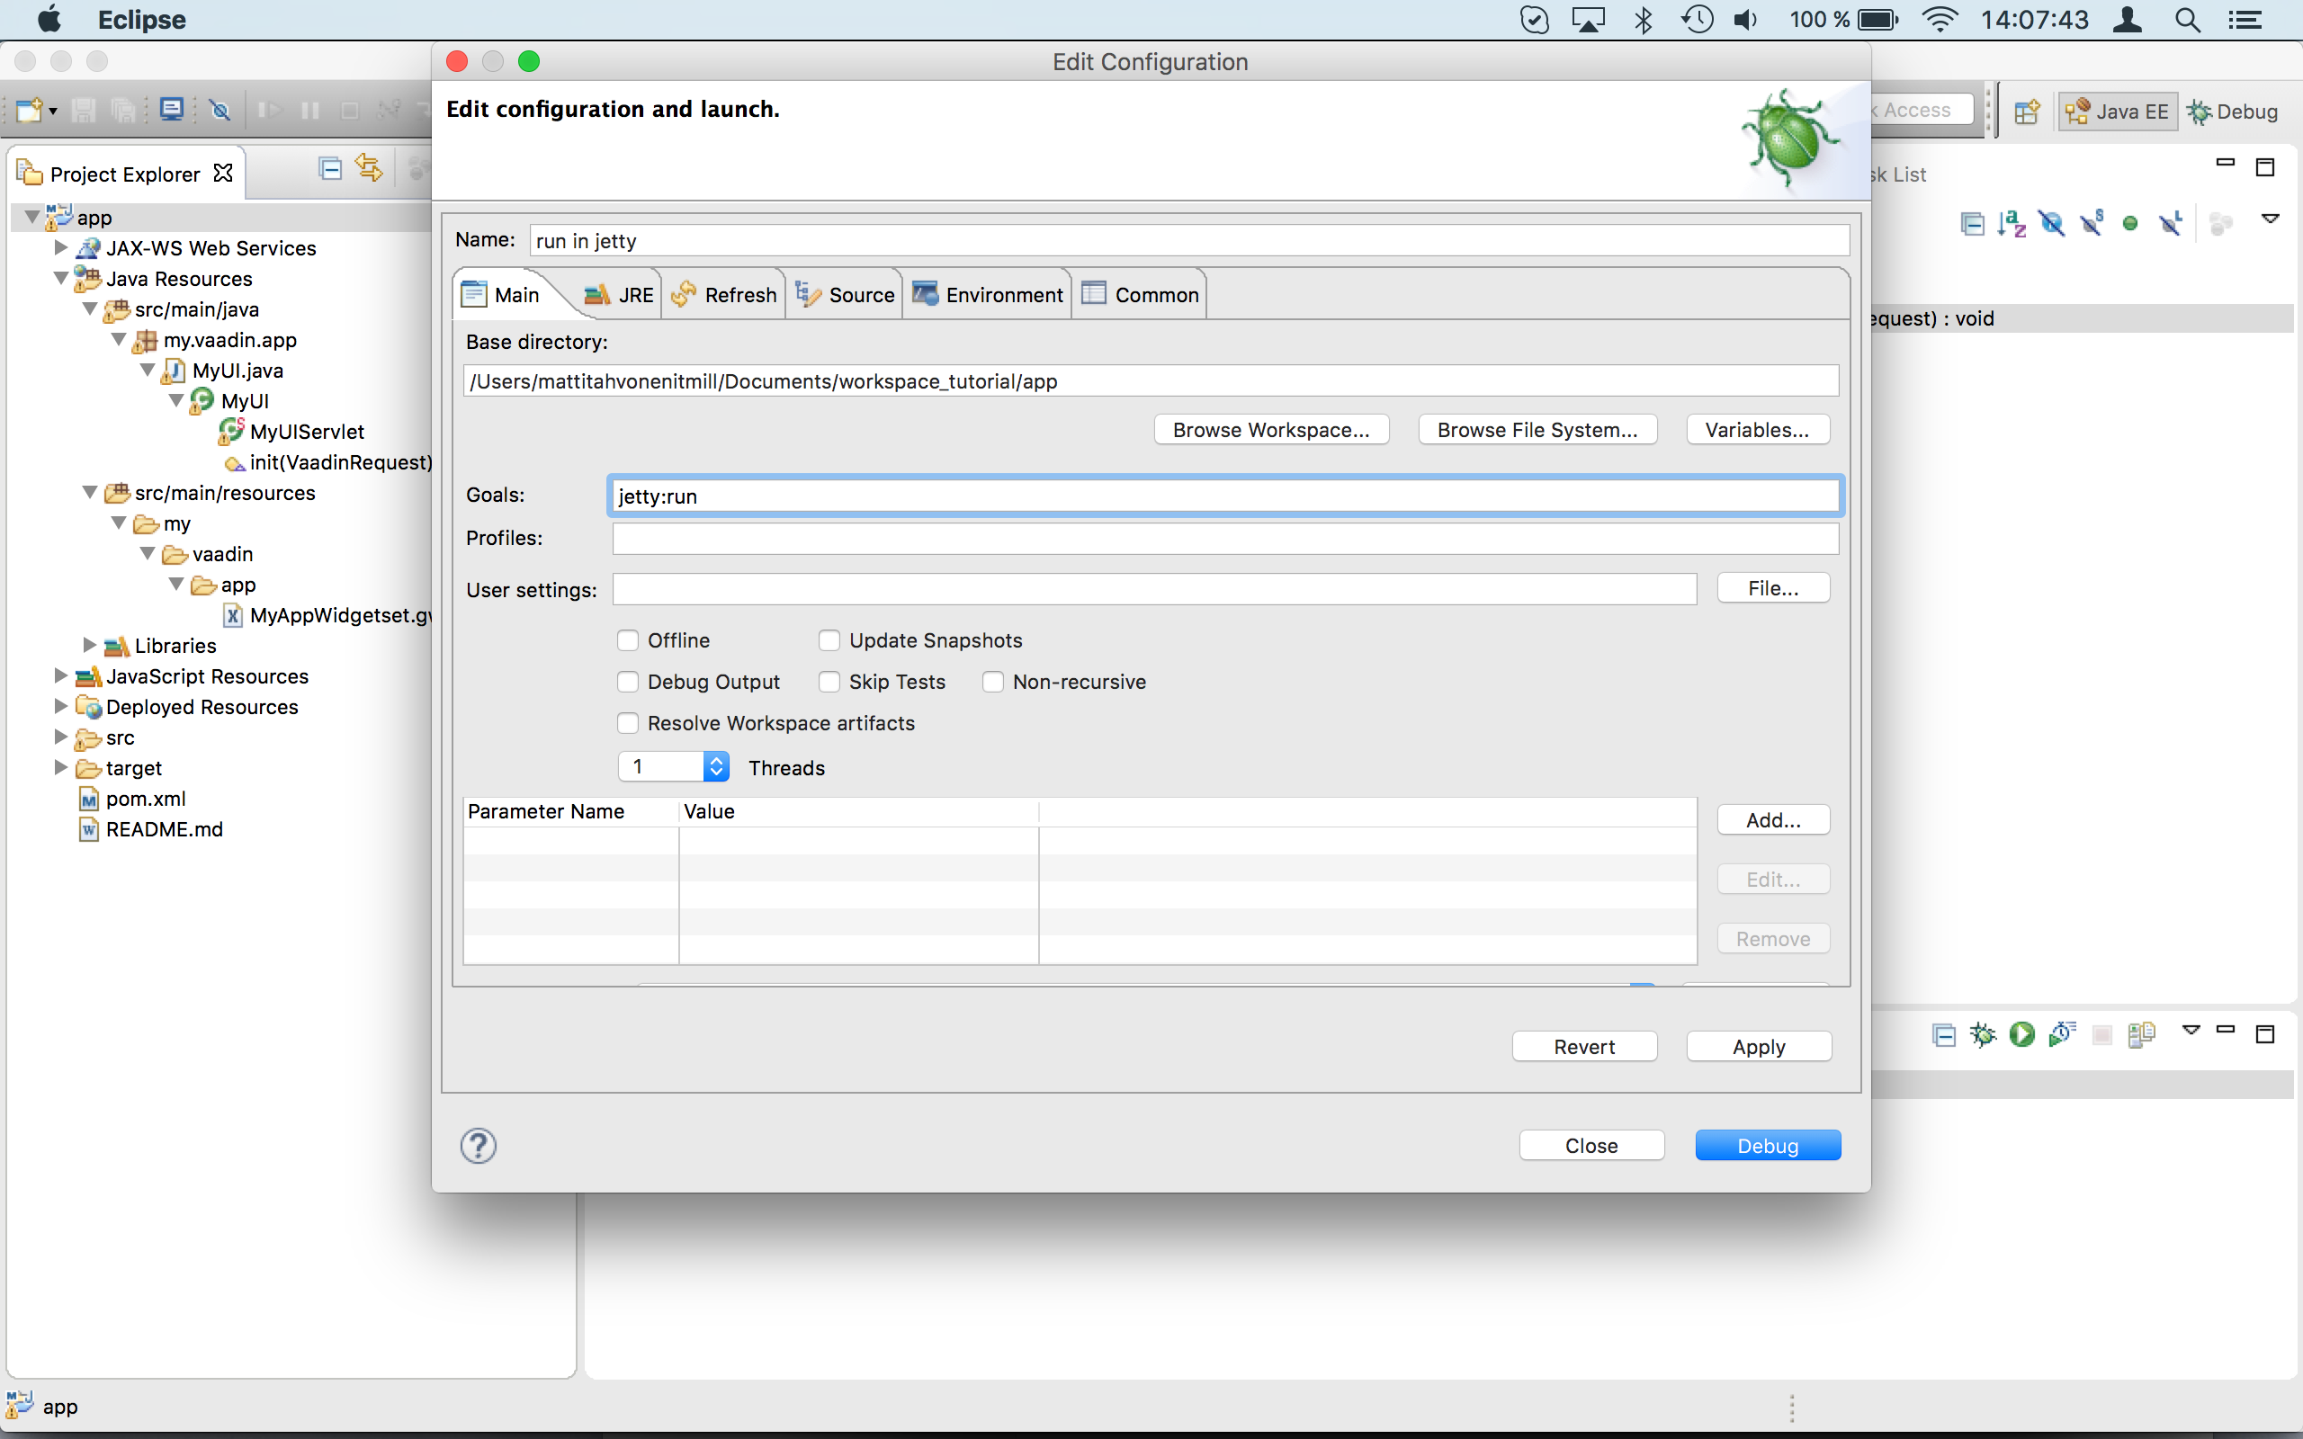Click the green Run icon in bottom panel
This screenshot has height=1439, width=2303.
coord(2021,1034)
